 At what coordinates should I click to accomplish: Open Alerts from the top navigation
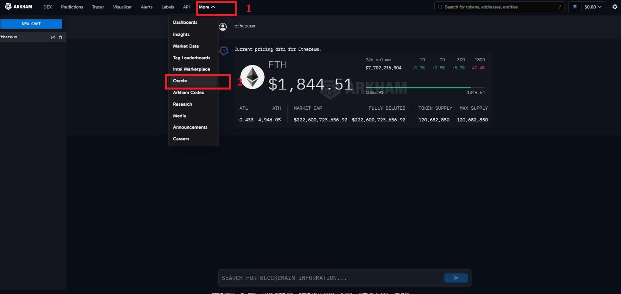147,7
